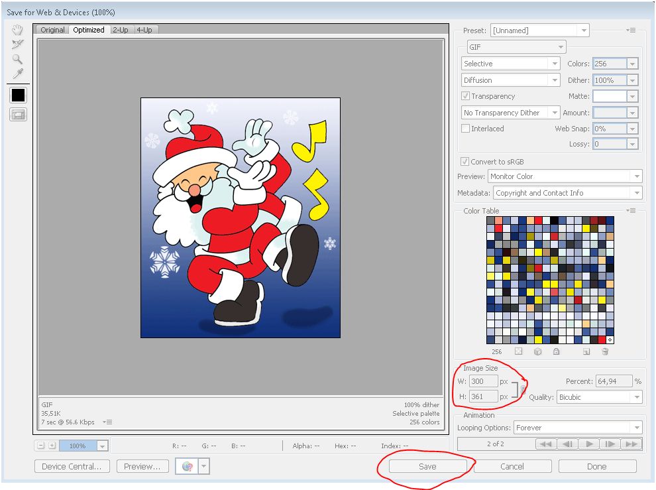Image resolution: width=656 pixels, height=490 pixels.
Task: Click the zoom in plus button
Action: click(52, 446)
